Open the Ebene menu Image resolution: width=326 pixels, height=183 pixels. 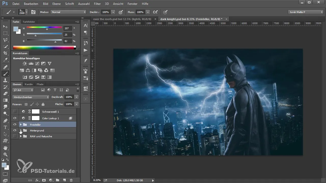pyautogui.click(x=57, y=4)
